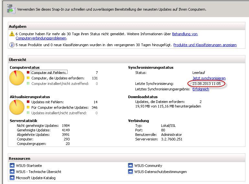Open WSUS-Datenschutzbestimmungen resource
Image resolution: width=249 pixels, height=184 pixels.
[160, 172]
